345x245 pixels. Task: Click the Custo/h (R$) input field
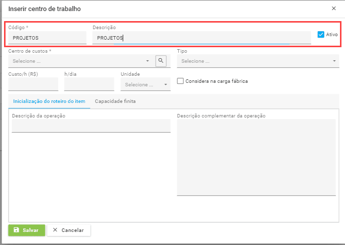[33, 84]
